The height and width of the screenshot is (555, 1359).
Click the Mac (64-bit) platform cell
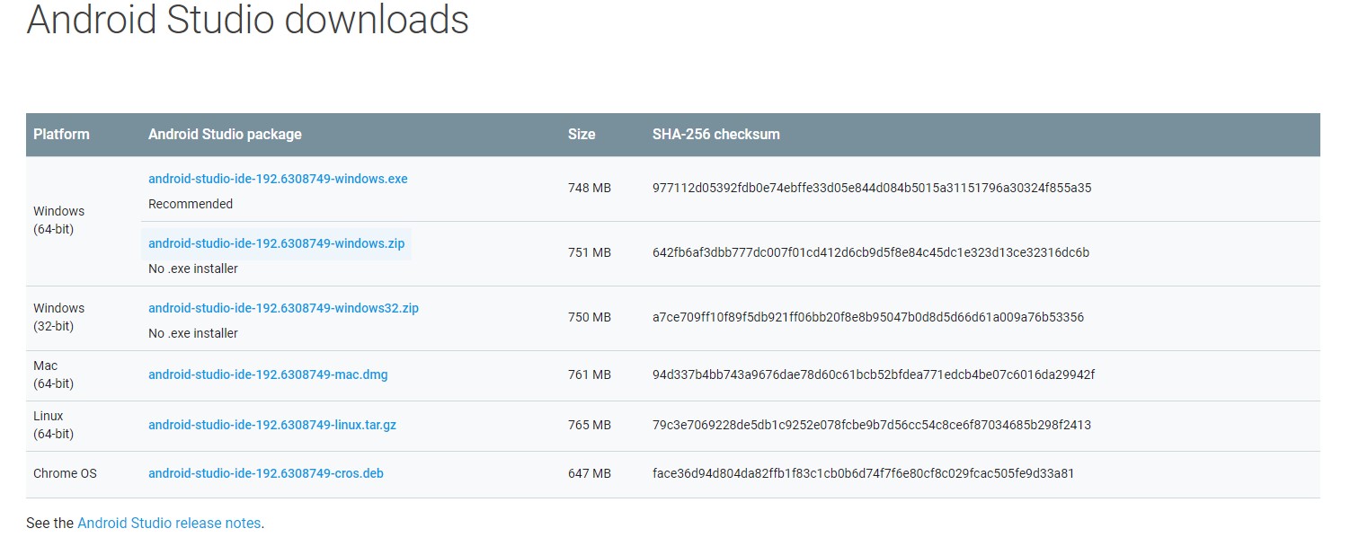(x=54, y=374)
